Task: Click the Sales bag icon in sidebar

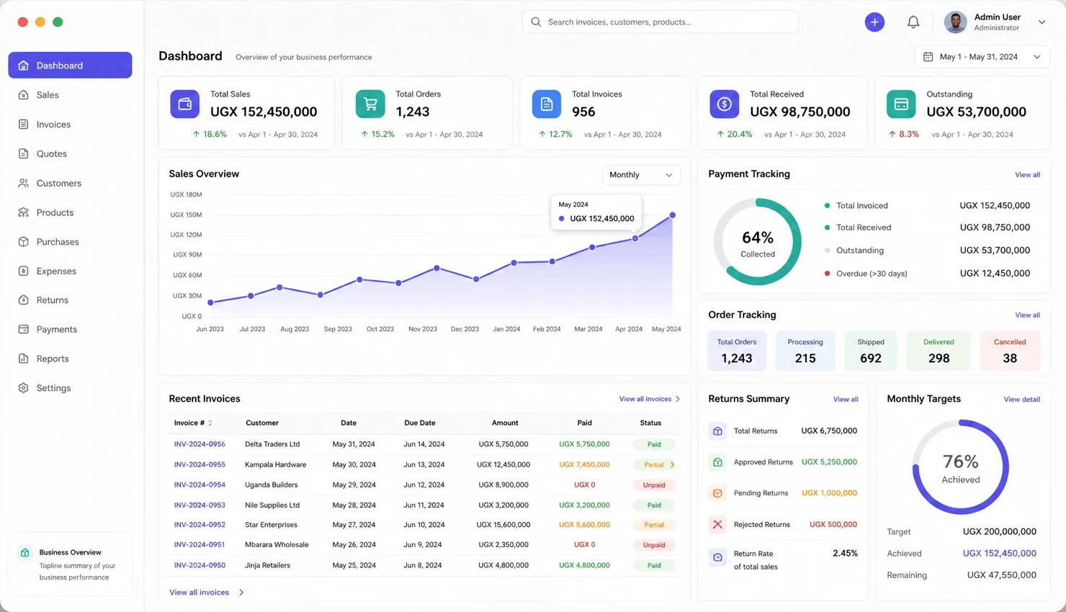Action: click(24, 95)
